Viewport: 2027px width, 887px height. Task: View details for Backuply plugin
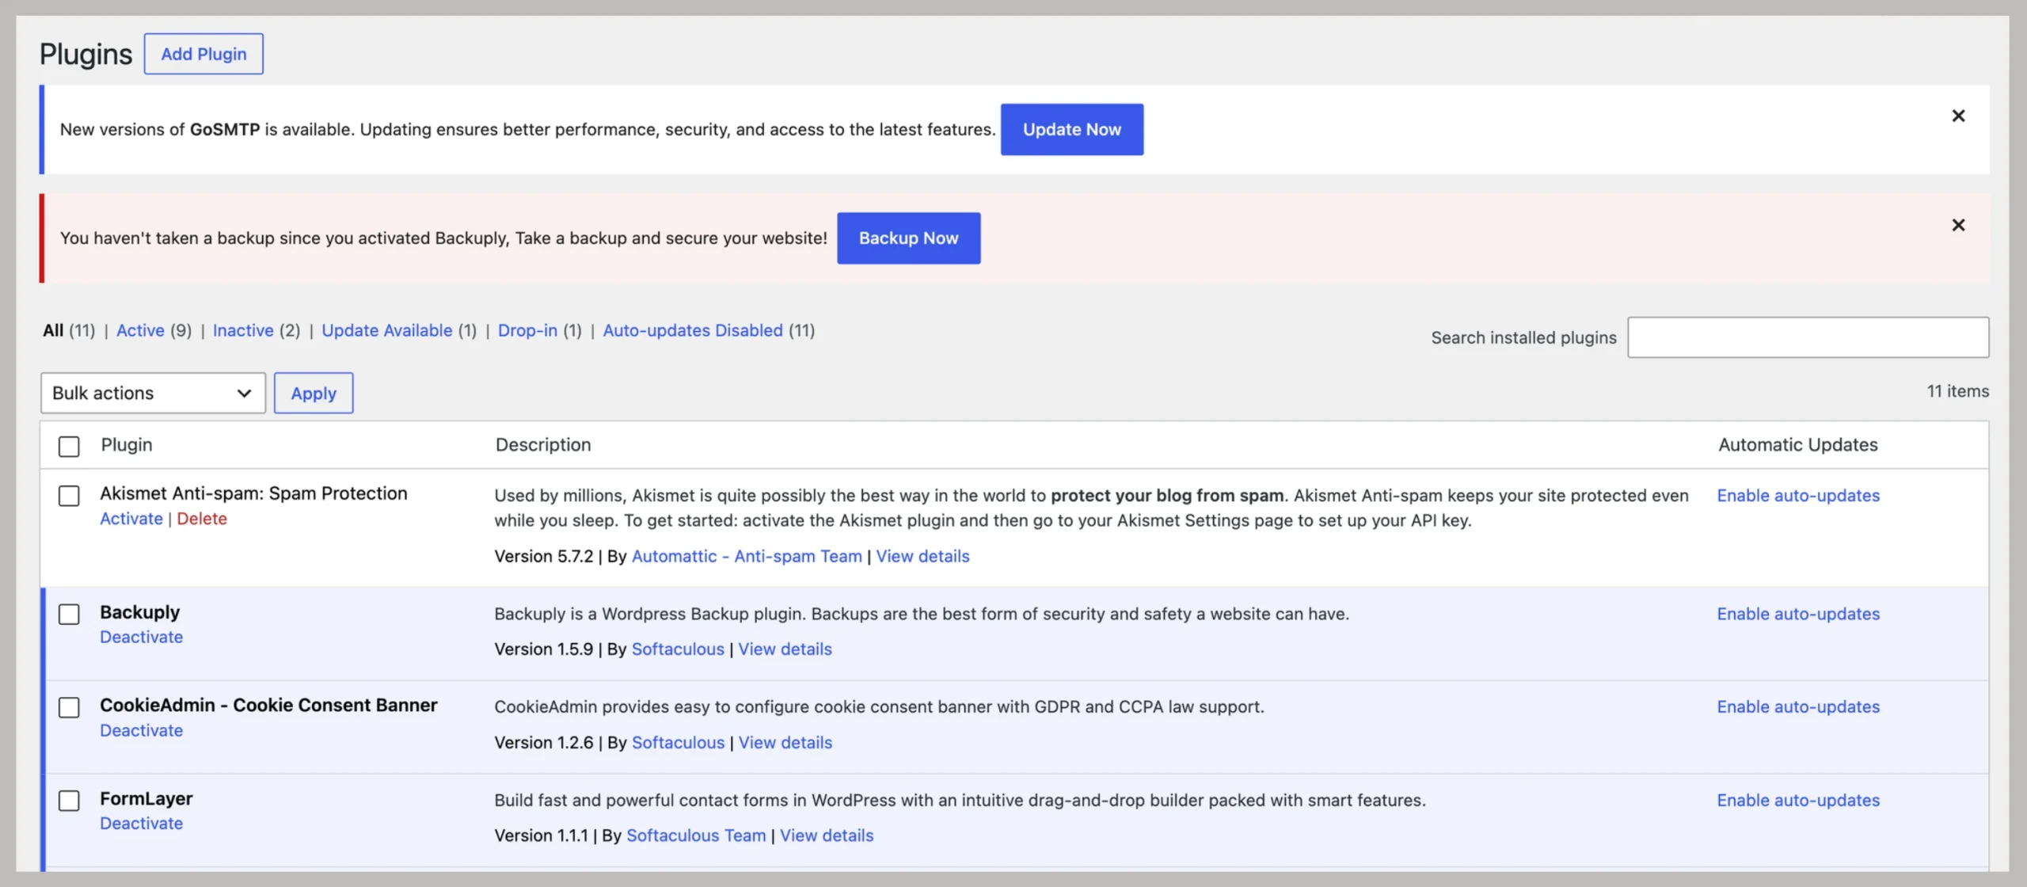point(785,649)
